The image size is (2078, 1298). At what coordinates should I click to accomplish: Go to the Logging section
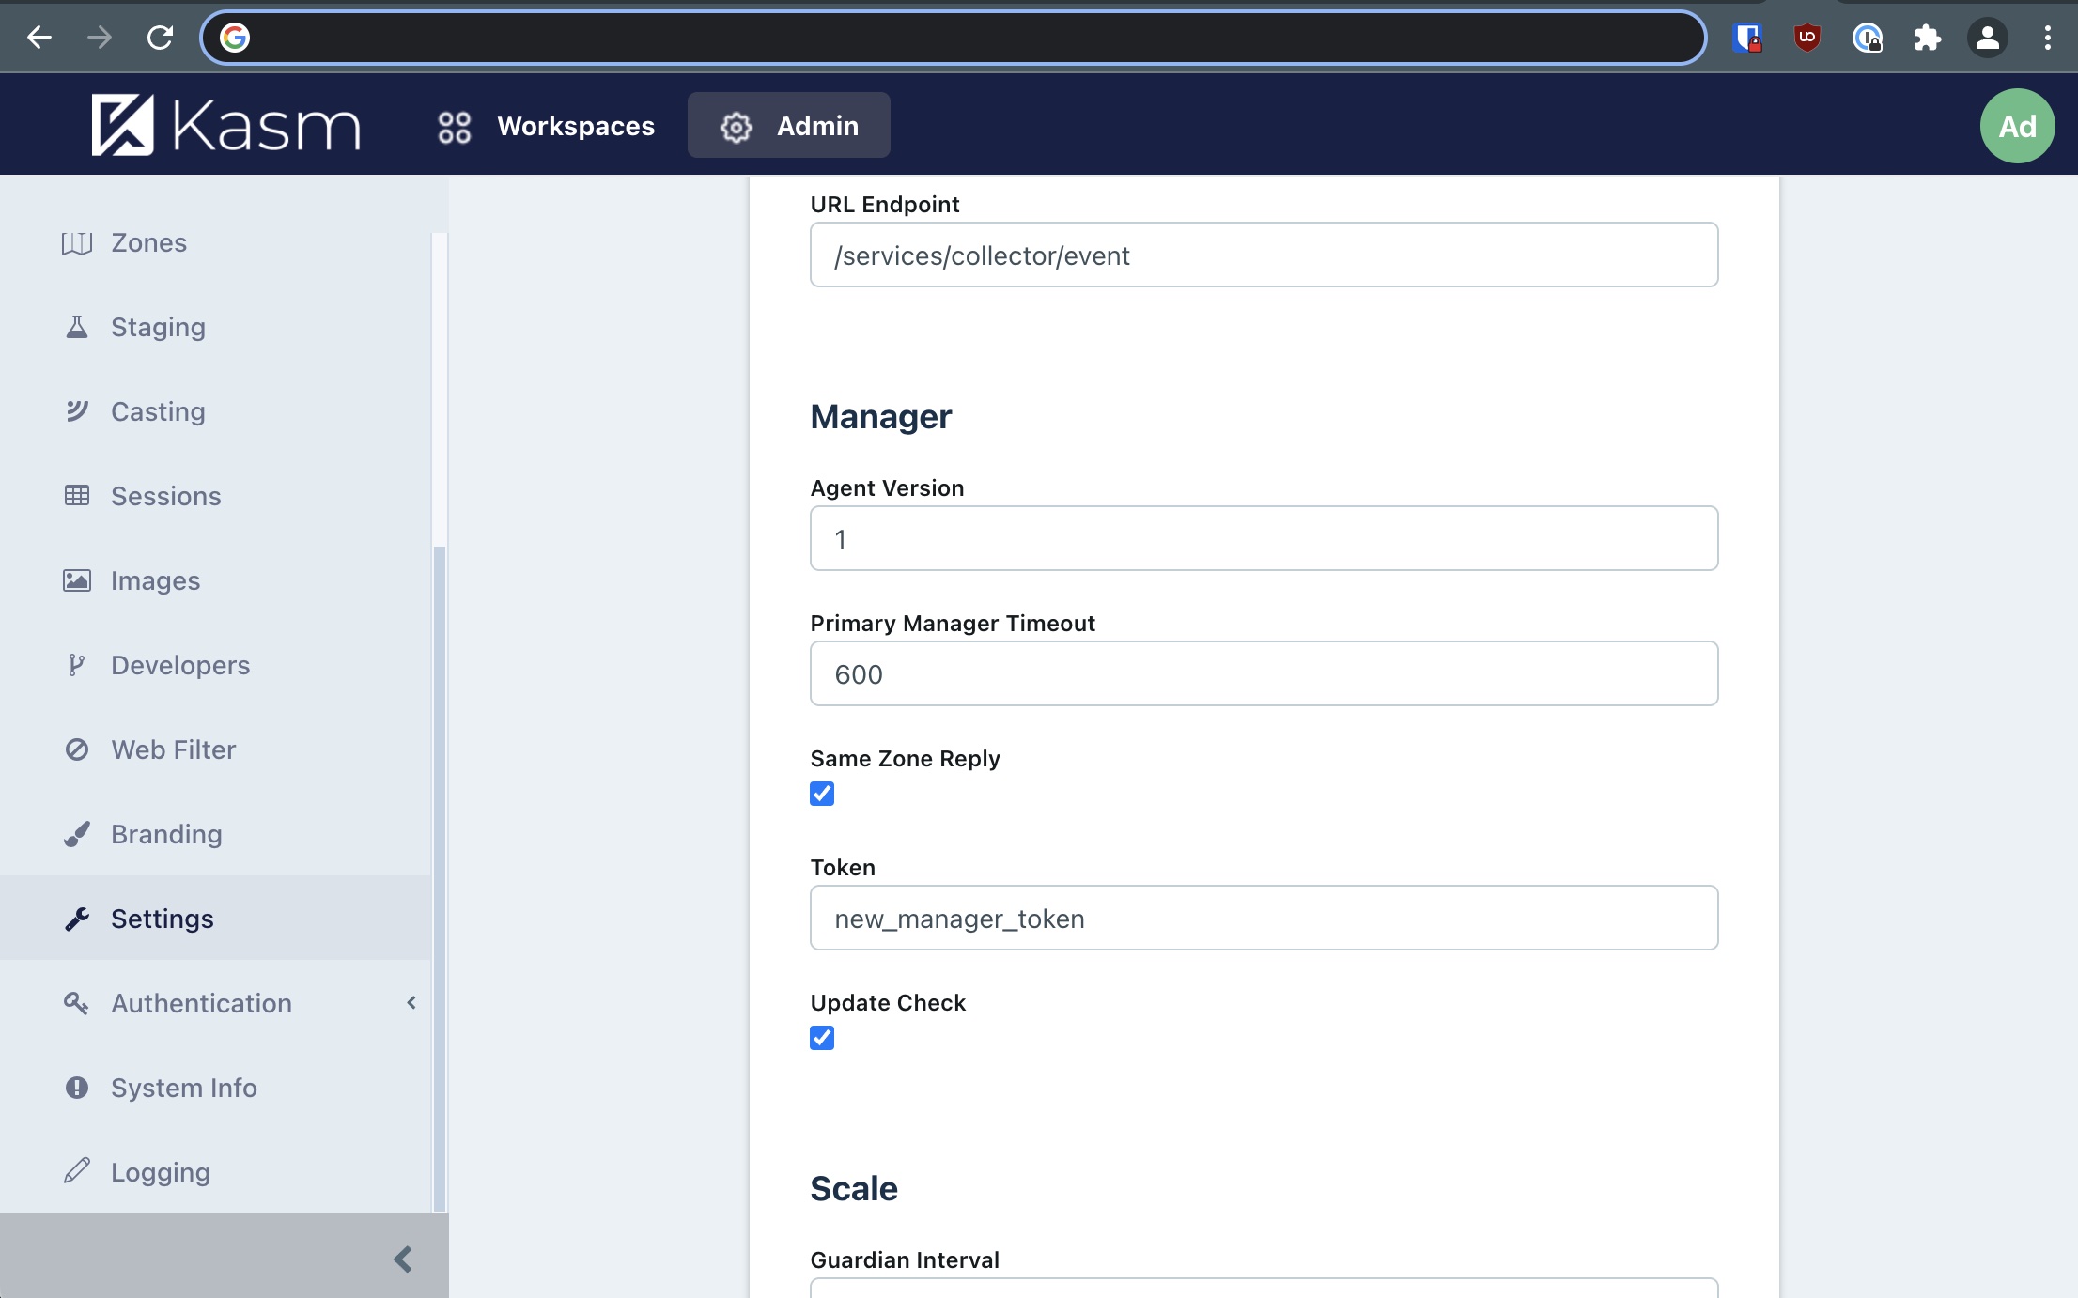160,1172
